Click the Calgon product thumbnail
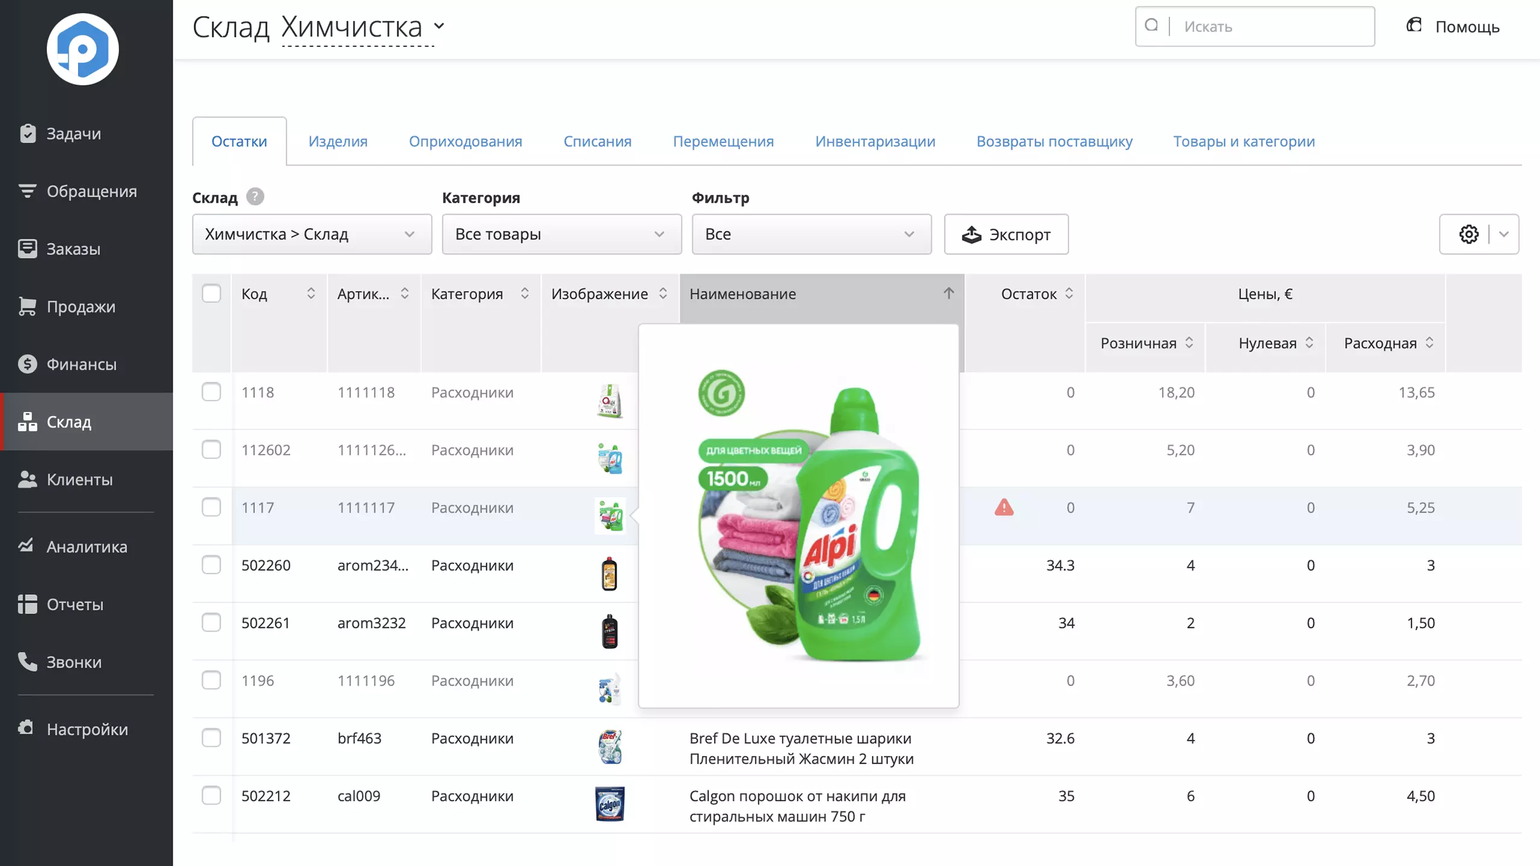The width and height of the screenshot is (1540, 866). 610,804
